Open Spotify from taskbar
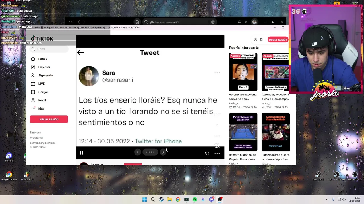 [195, 199]
